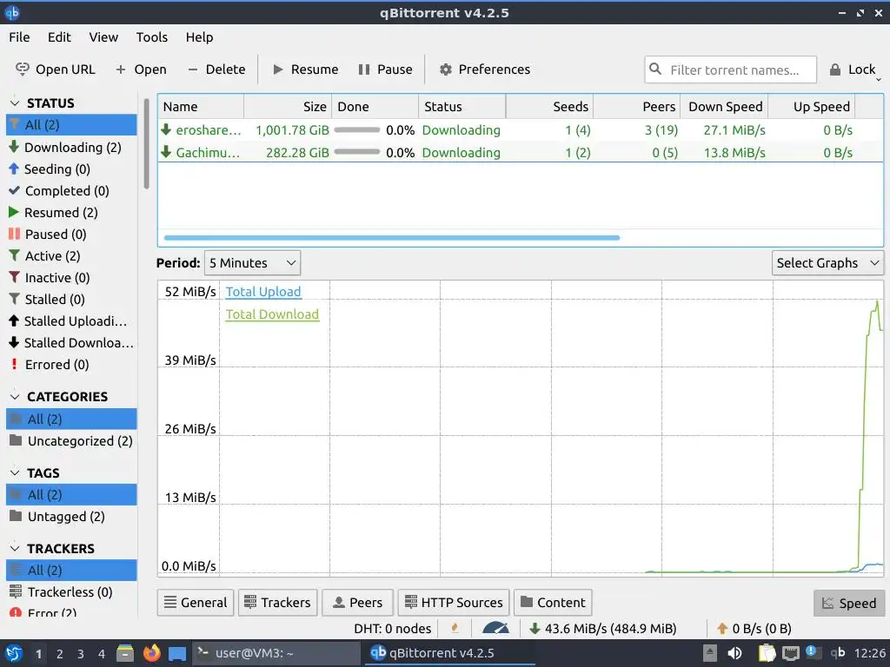Viewport: 890px width, 667px height.
Task: Click the volume icon in system tray
Action: click(734, 653)
